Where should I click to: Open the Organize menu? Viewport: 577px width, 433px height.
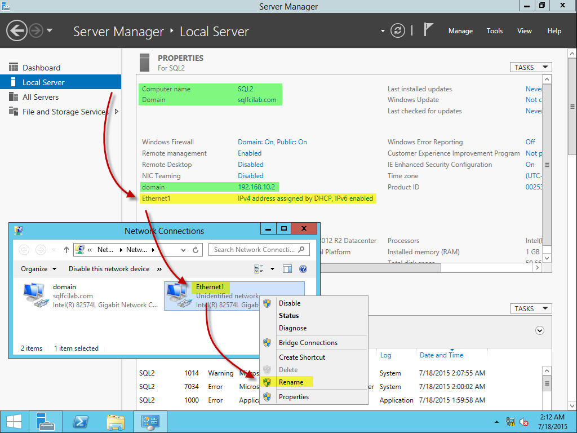39,269
